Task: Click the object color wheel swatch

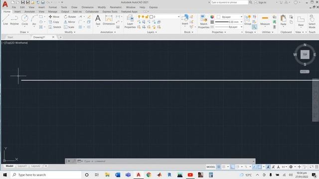Action: (212, 17)
